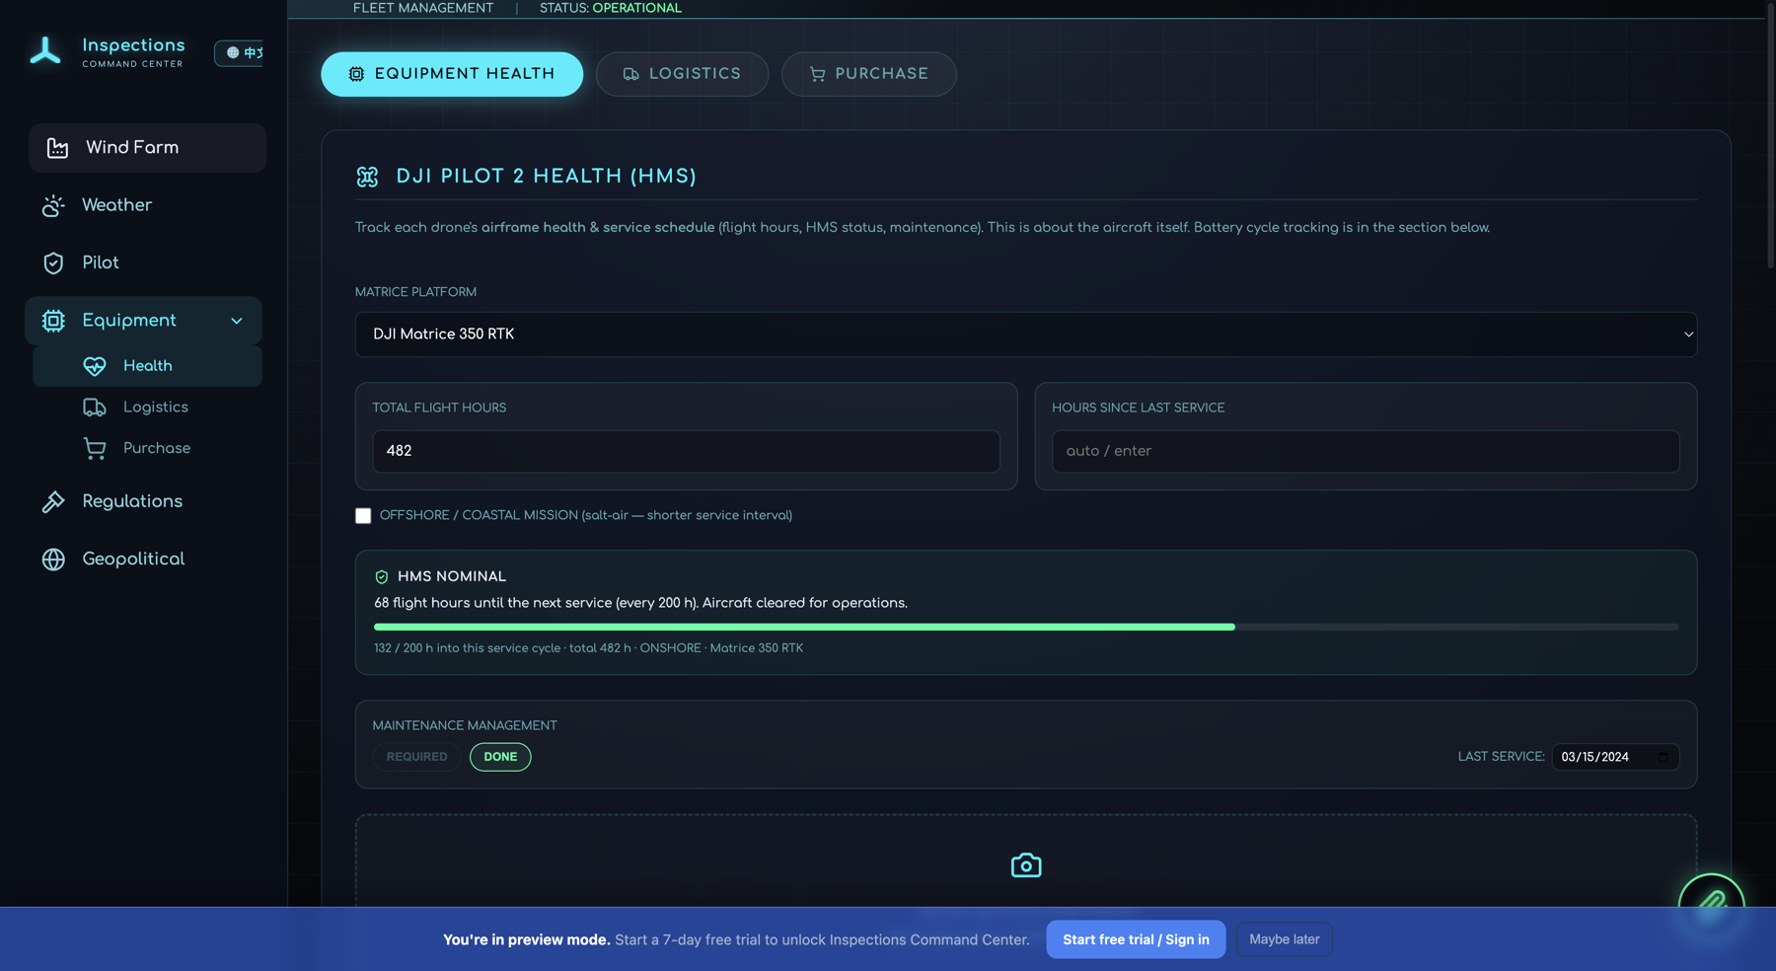Click the Inspections wind turbine logo icon
The image size is (1776, 971).
coord(45,49)
